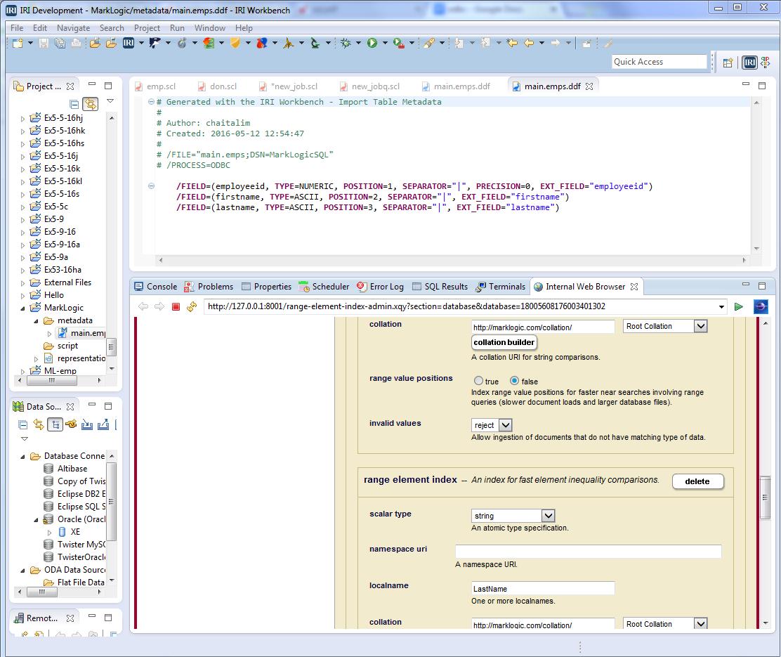
Task: Click the Save icon in the toolbar
Action: pyautogui.click(x=44, y=44)
